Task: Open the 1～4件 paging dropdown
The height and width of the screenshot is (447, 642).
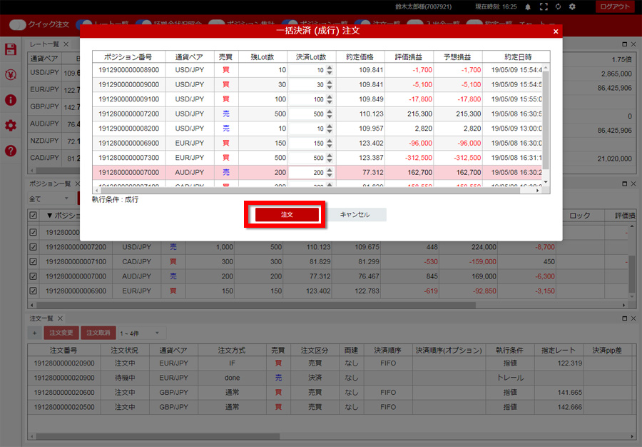Action: [x=141, y=333]
